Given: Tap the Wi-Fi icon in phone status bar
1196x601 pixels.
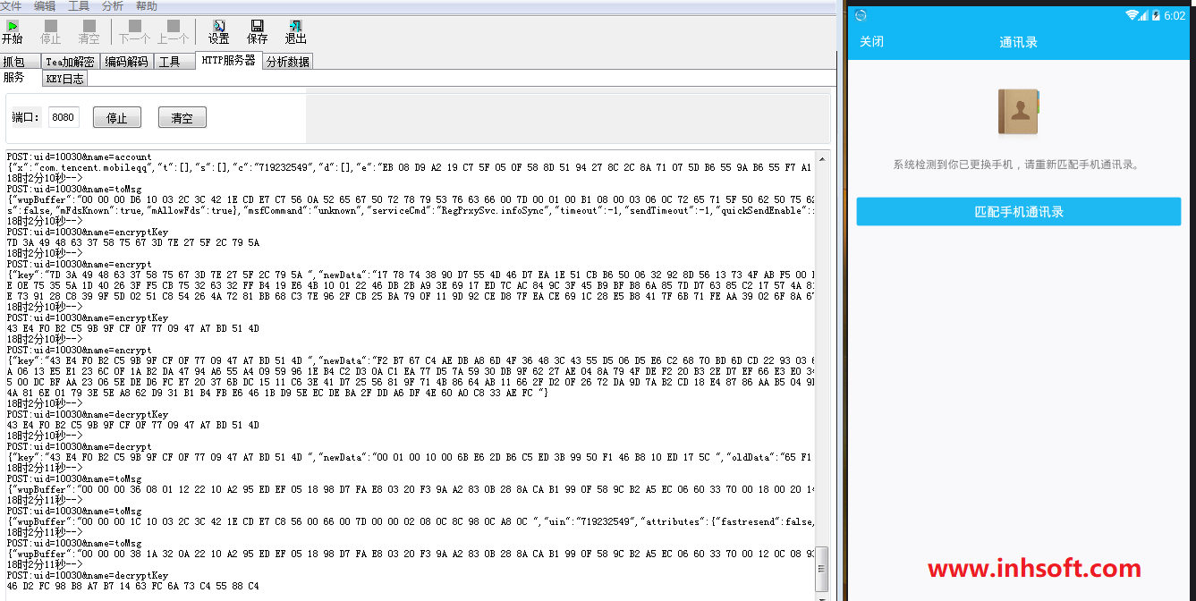Looking at the screenshot, I should [x=1132, y=15].
